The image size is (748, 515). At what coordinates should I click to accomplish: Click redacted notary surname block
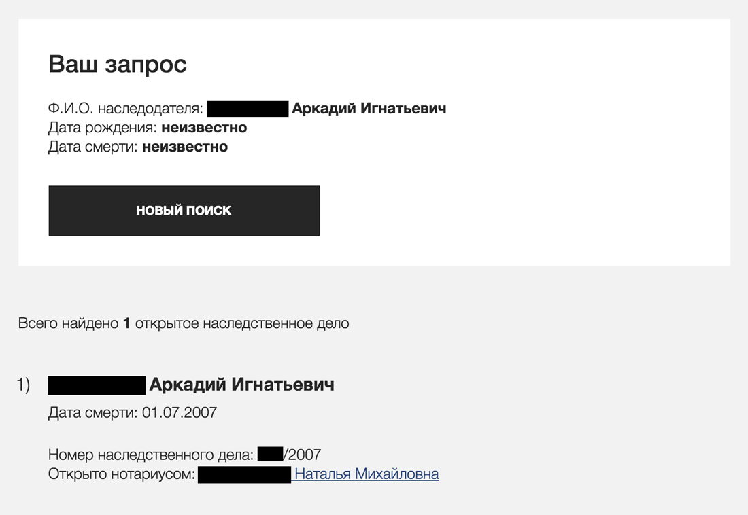coord(245,474)
